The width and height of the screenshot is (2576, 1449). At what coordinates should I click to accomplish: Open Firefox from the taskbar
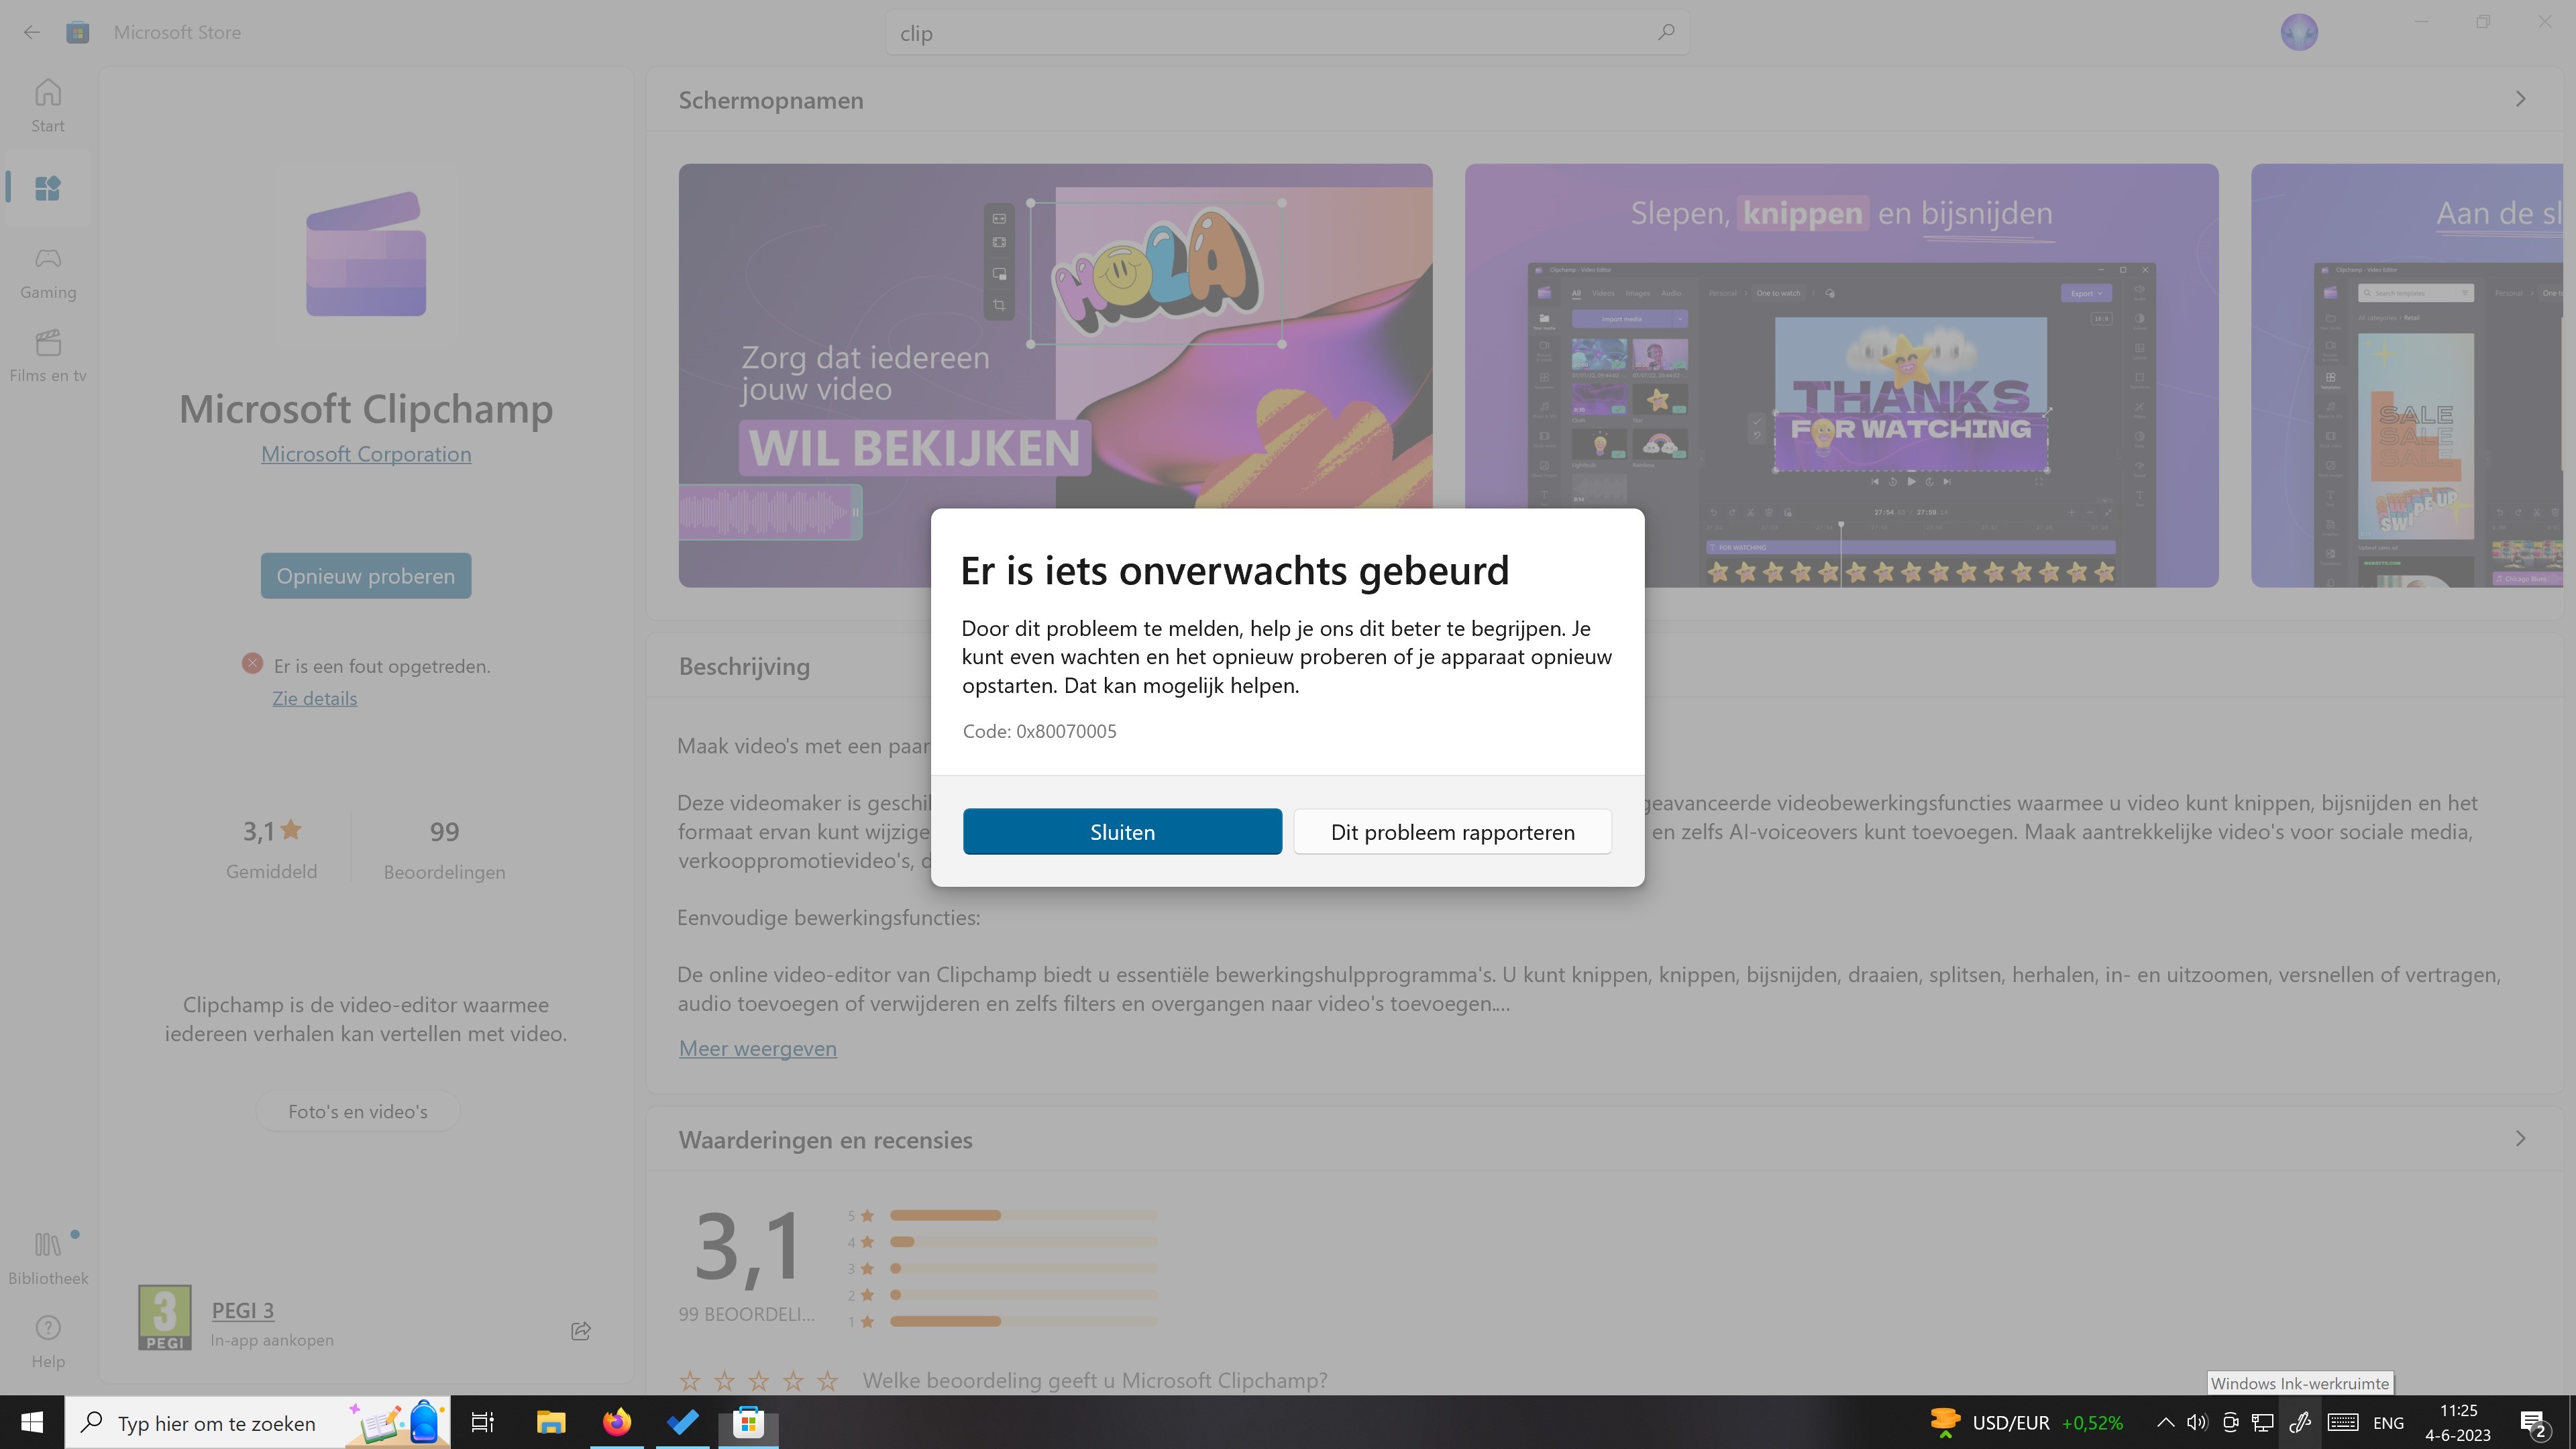(617, 1422)
